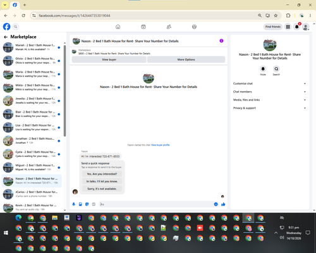This screenshot has height=253, width=316.
Task: Open the Friends icon in top nav
Action: [169, 27]
